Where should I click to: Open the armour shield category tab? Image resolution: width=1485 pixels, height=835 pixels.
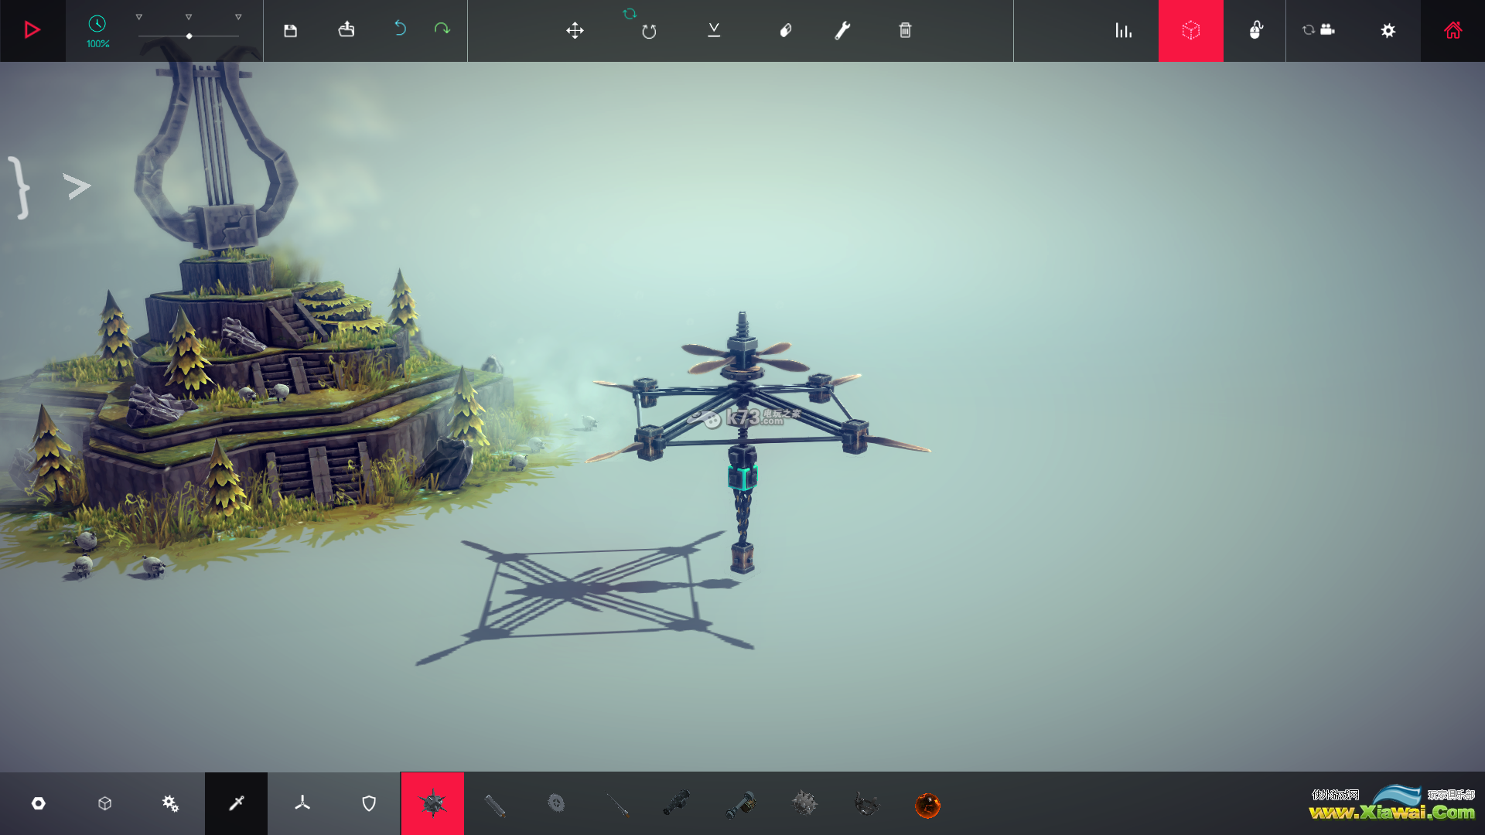[x=369, y=803]
